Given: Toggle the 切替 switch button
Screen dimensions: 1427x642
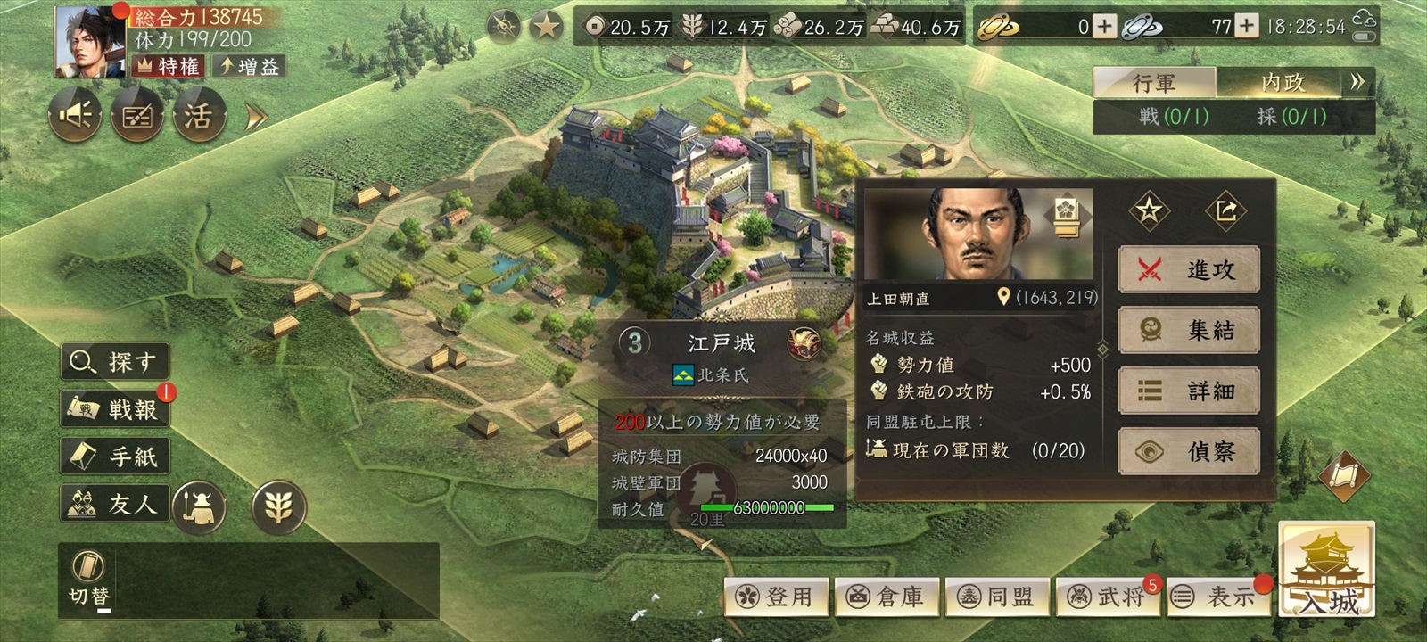Looking at the screenshot, I should click(89, 579).
